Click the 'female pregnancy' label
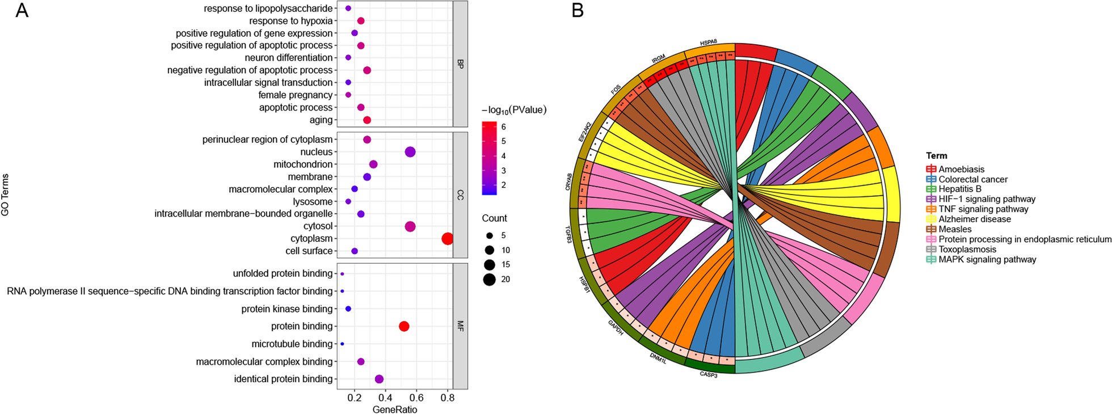 tap(296, 95)
